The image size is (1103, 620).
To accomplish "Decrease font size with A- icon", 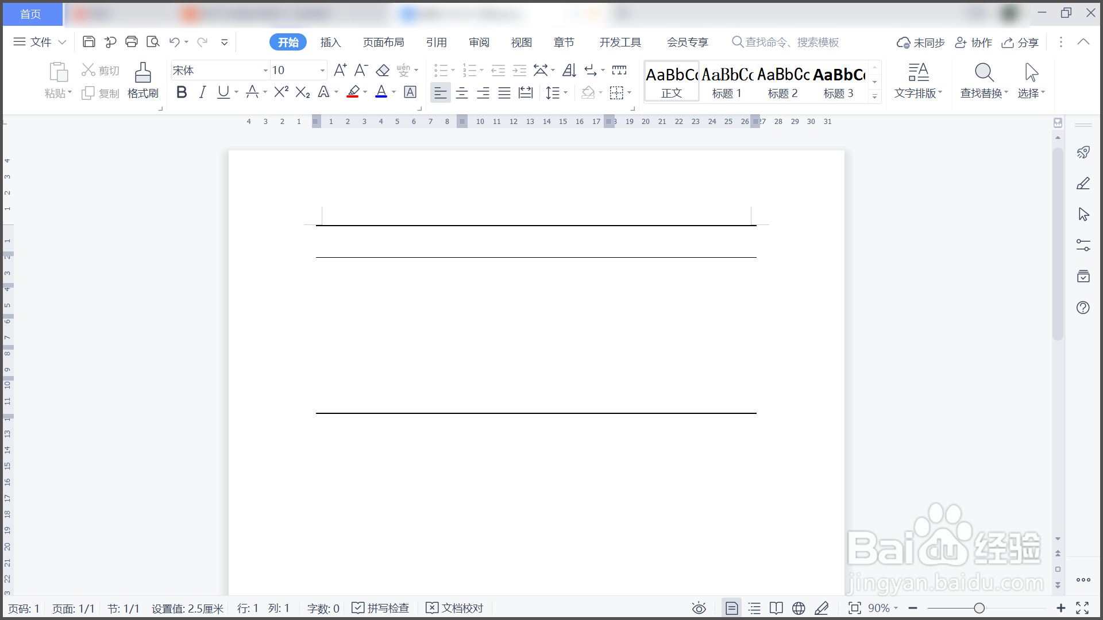I will (361, 70).
